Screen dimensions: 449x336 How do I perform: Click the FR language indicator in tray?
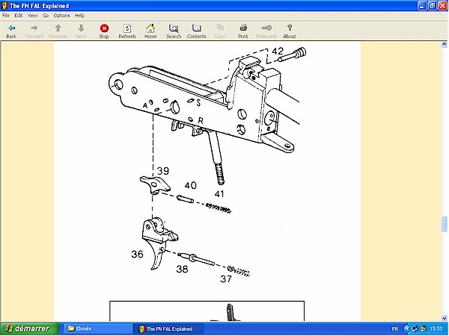click(395, 329)
